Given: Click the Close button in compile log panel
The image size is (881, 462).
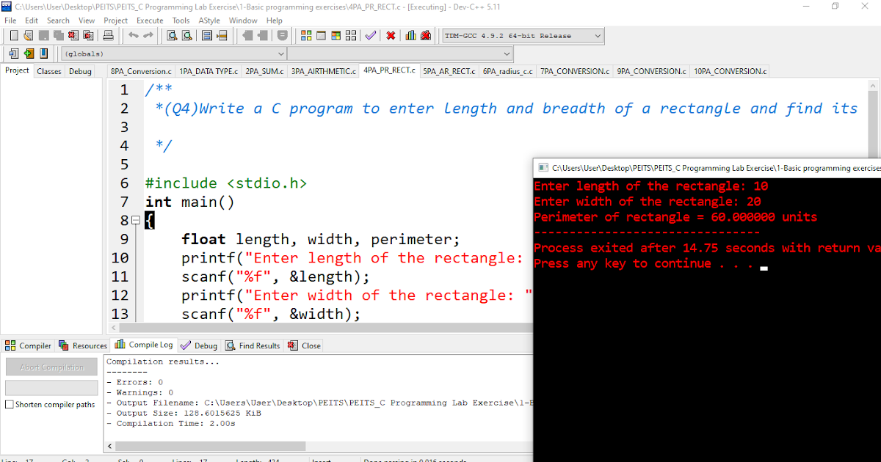Looking at the screenshot, I should click(303, 345).
